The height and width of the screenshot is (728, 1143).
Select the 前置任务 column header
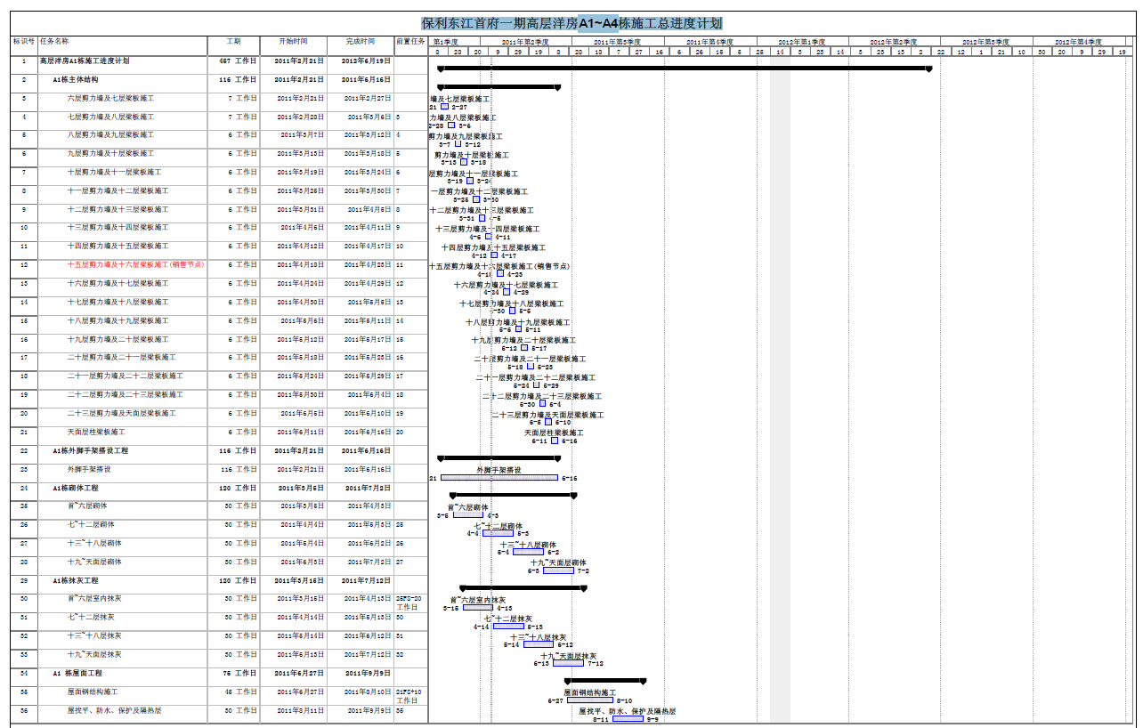click(409, 41)
